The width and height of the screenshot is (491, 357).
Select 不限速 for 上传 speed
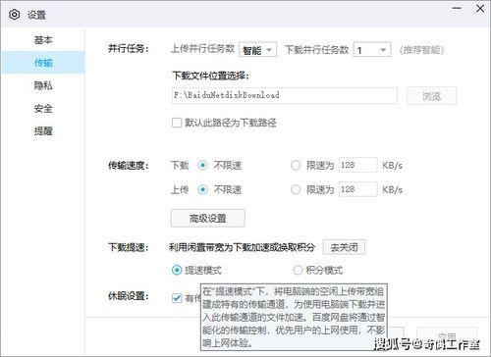(203, 189)
